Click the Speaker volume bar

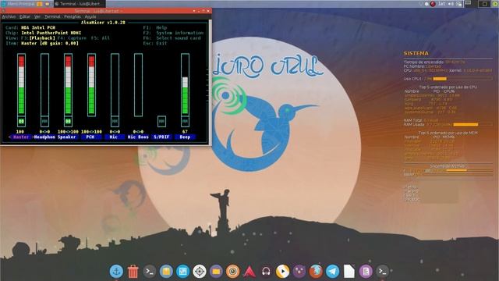(68, 84)
